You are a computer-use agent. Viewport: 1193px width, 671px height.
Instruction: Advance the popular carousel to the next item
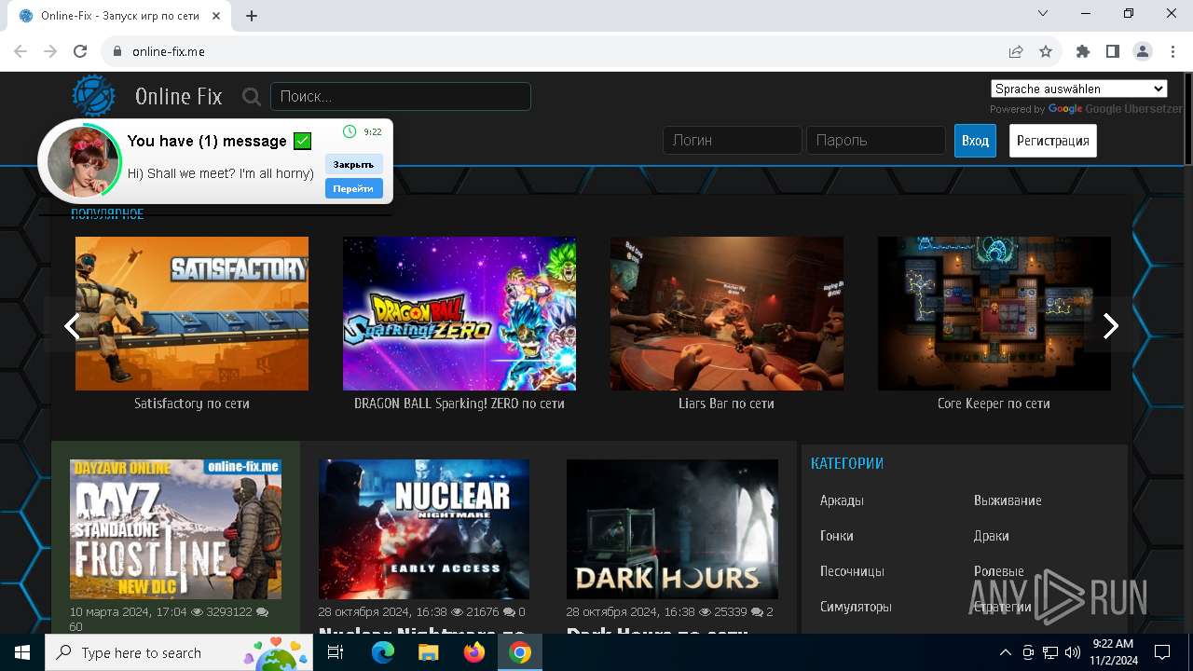point(1111,325)
